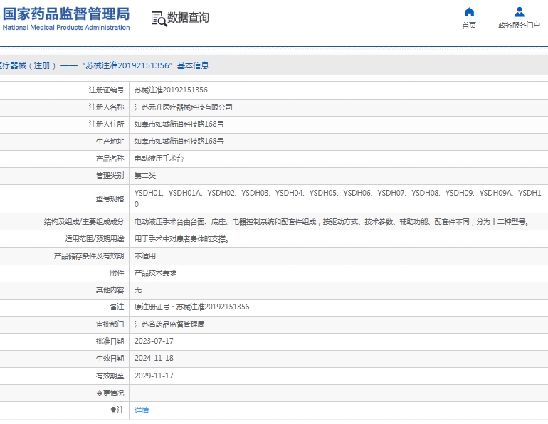Image resolution: width=548 pixels, height=424 pixels.
Task: Click the 第二类 management category value
Action: [x=145, y=176]
